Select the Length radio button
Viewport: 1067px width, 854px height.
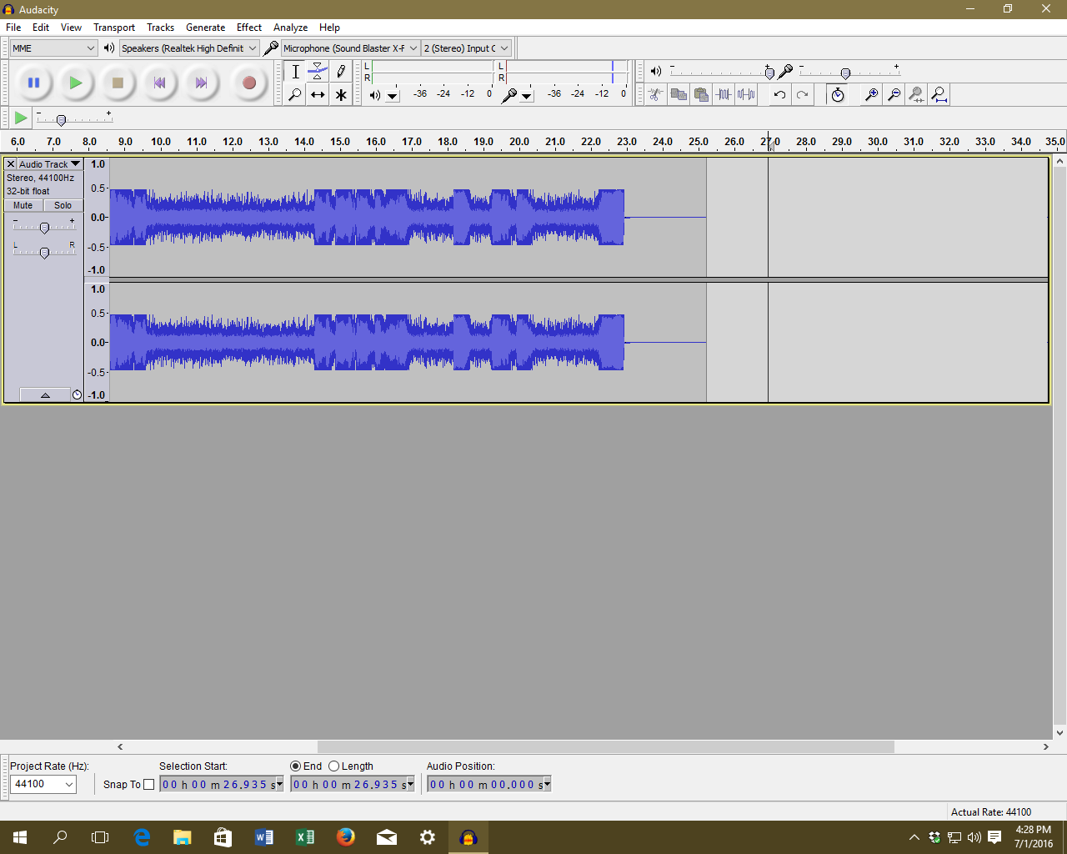pos(333,766)
